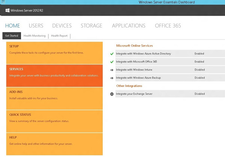Click Disabled status for Windows Azure Backup
The width and height of the screenshot is (225, 157).
click(x=199, y=78)
